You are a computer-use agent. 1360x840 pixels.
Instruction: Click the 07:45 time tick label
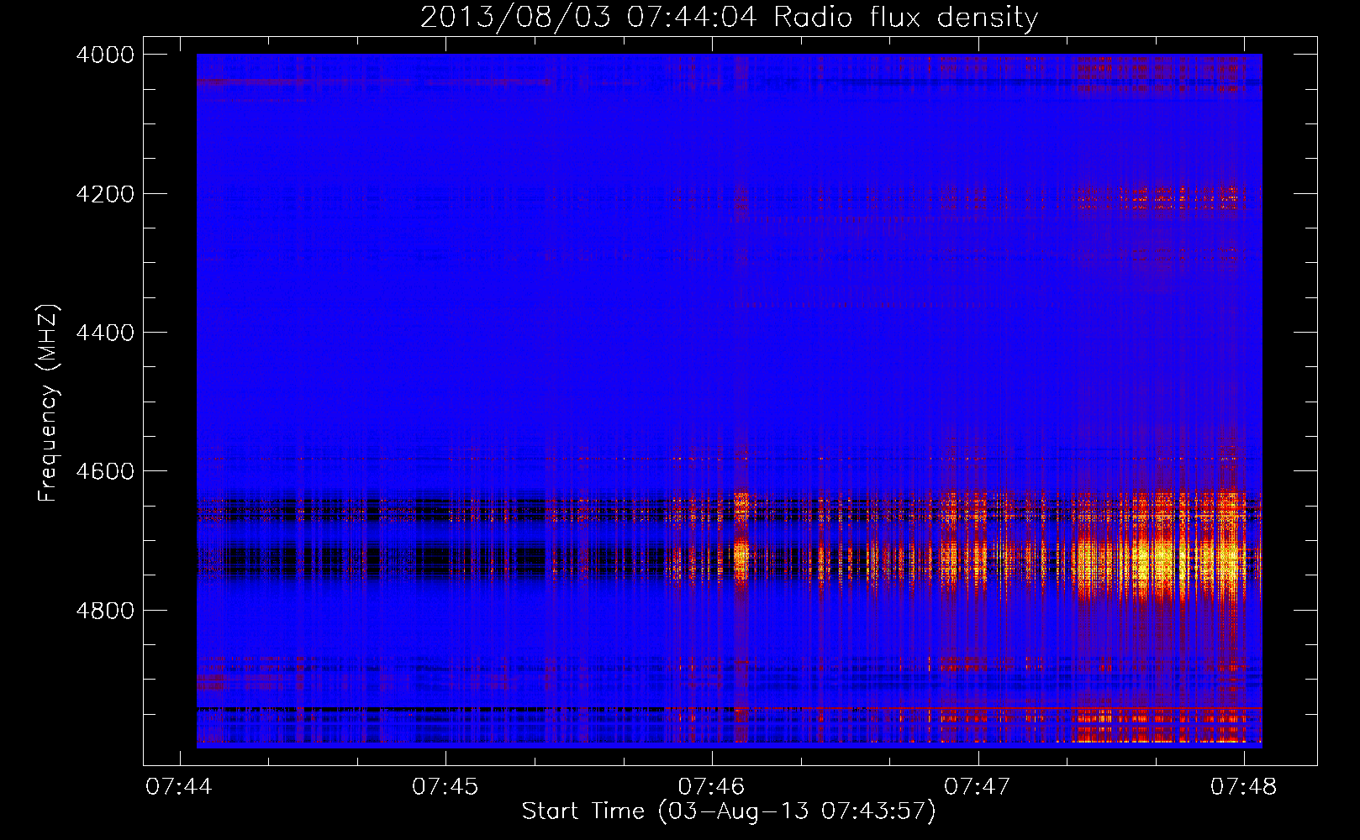(445, 786)
